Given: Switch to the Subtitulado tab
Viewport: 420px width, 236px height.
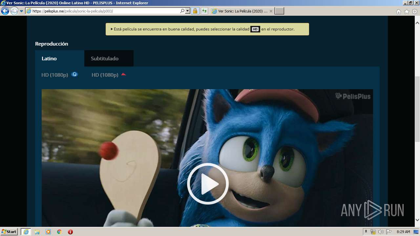Looking at the screenshot, I should [109, 58].
